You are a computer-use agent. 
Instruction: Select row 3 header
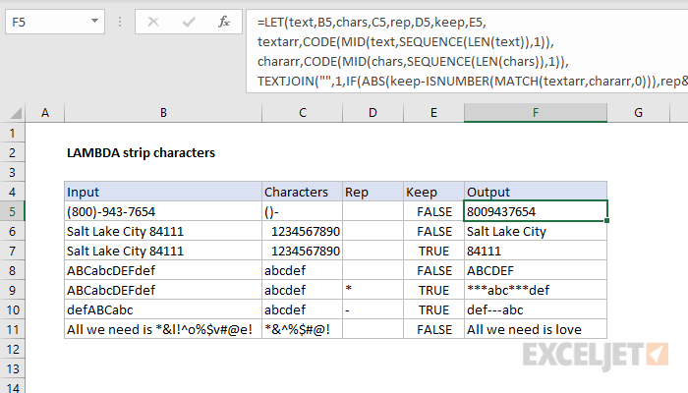pos(12,172)
